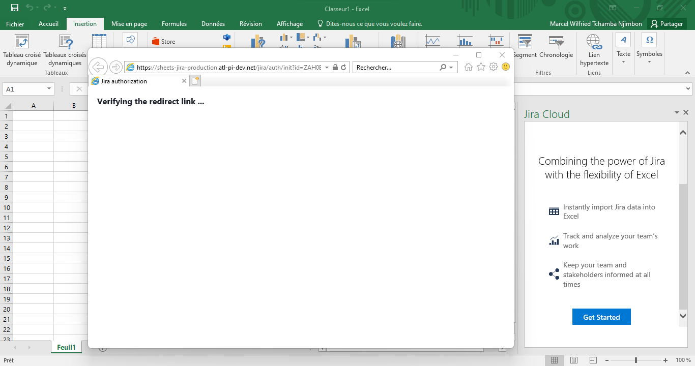The width and height of the screenshot is (695, 366).
Task: Open the Name box dropdown
Action: click(49, 88)
